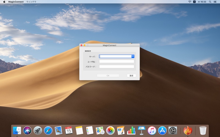The height and width of the screenshot is (137, 220).
Task: Minimize the MagicConnect dialog window
Action: (x=84, y=45)
